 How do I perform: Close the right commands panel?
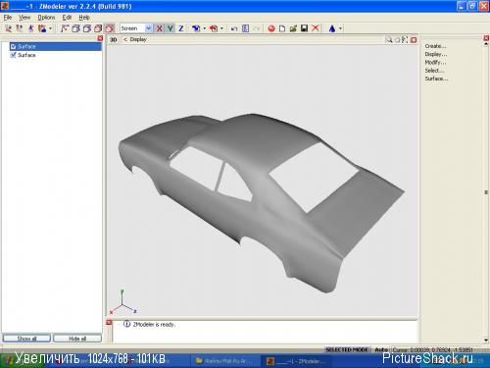coord(486,38)
